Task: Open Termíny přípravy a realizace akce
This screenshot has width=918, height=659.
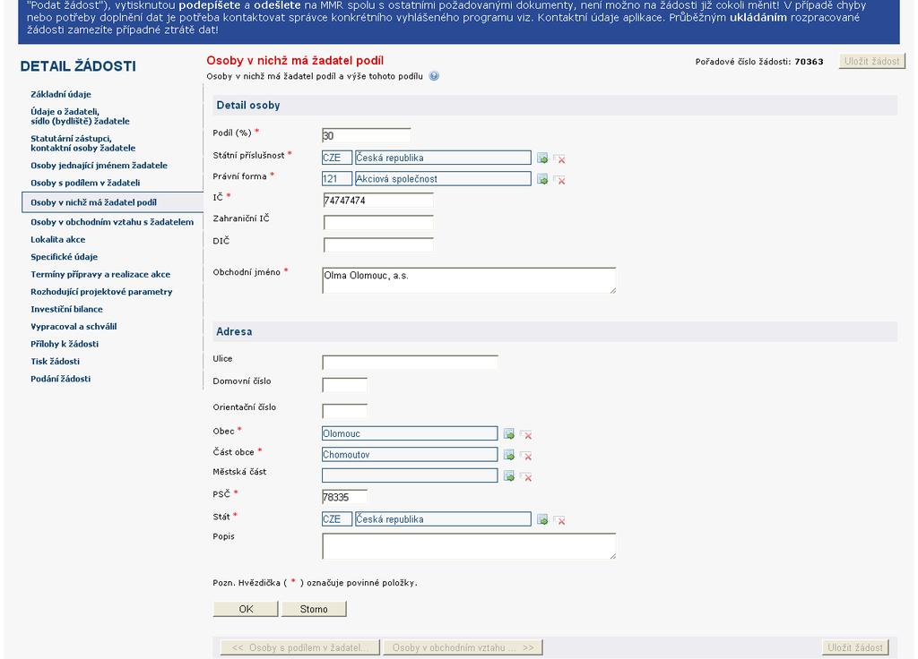Action: (x=100, y=274)
